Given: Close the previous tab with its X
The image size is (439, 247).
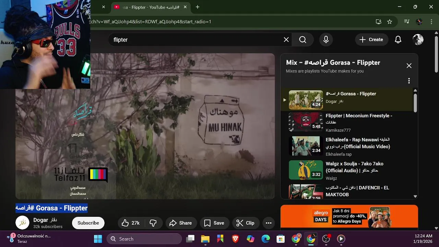Looking at the screenshot, I should click(104, 7).
